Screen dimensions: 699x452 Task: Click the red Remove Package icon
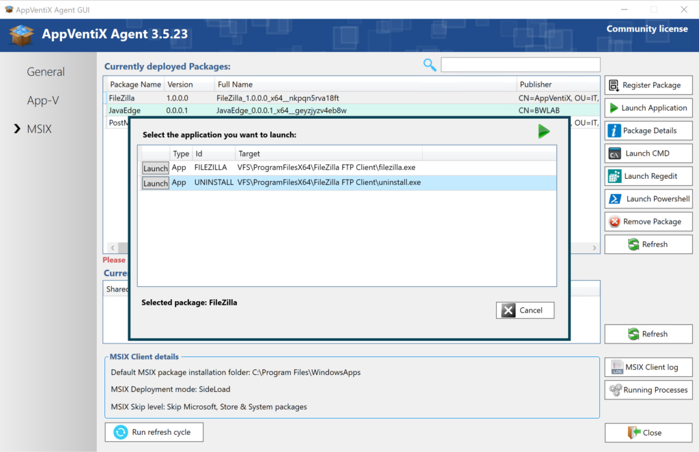tap(614, 221)
